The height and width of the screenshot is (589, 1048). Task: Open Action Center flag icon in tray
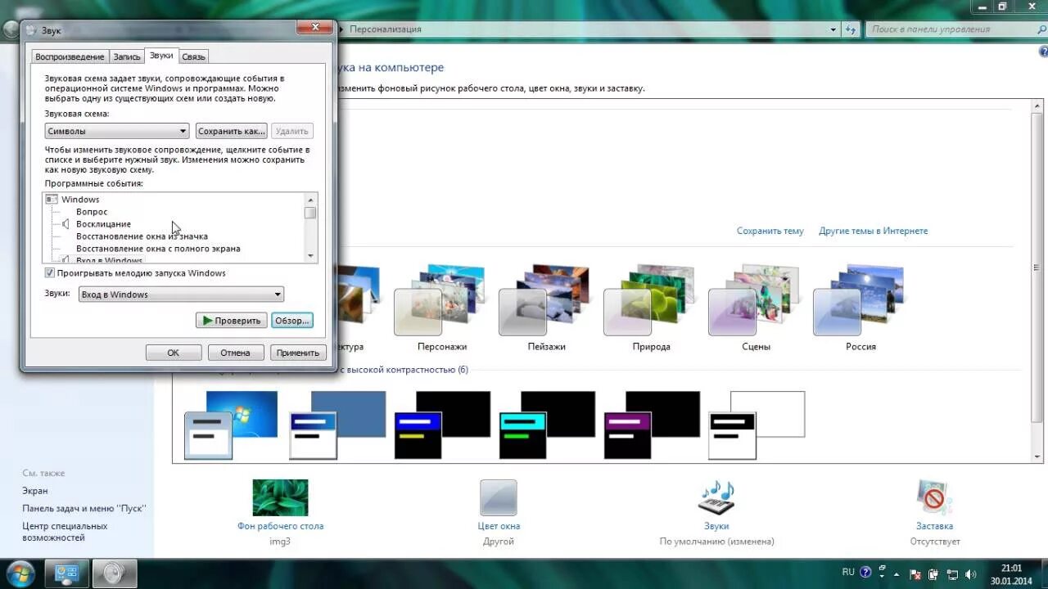click(x=915, y=574)
